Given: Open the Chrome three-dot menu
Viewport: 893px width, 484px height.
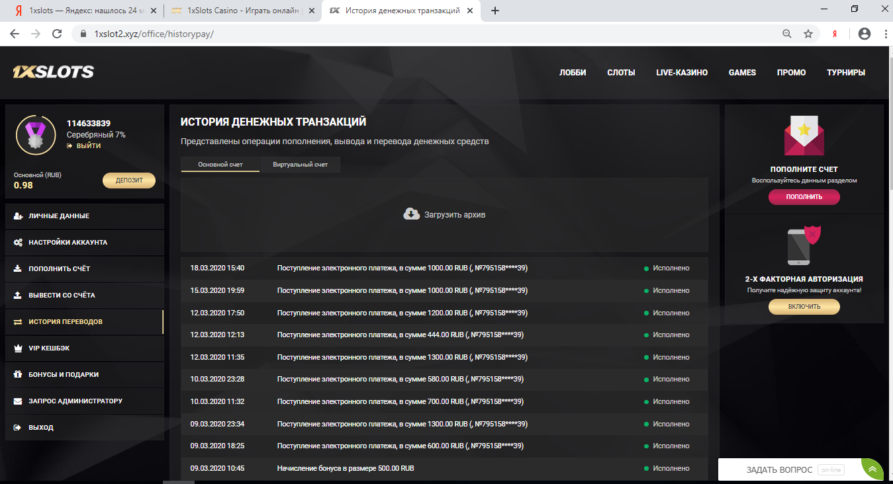Looking at the screenshot, I should 884,34.
